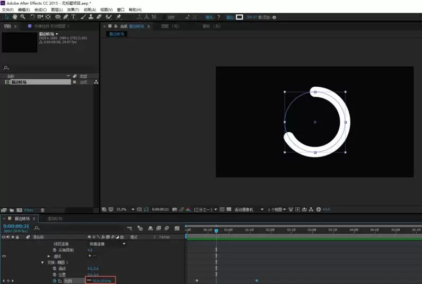This screenshot has width=422, height=284.
Task: Click the reset exposure icon in viewer
Action: coord(319,209)
